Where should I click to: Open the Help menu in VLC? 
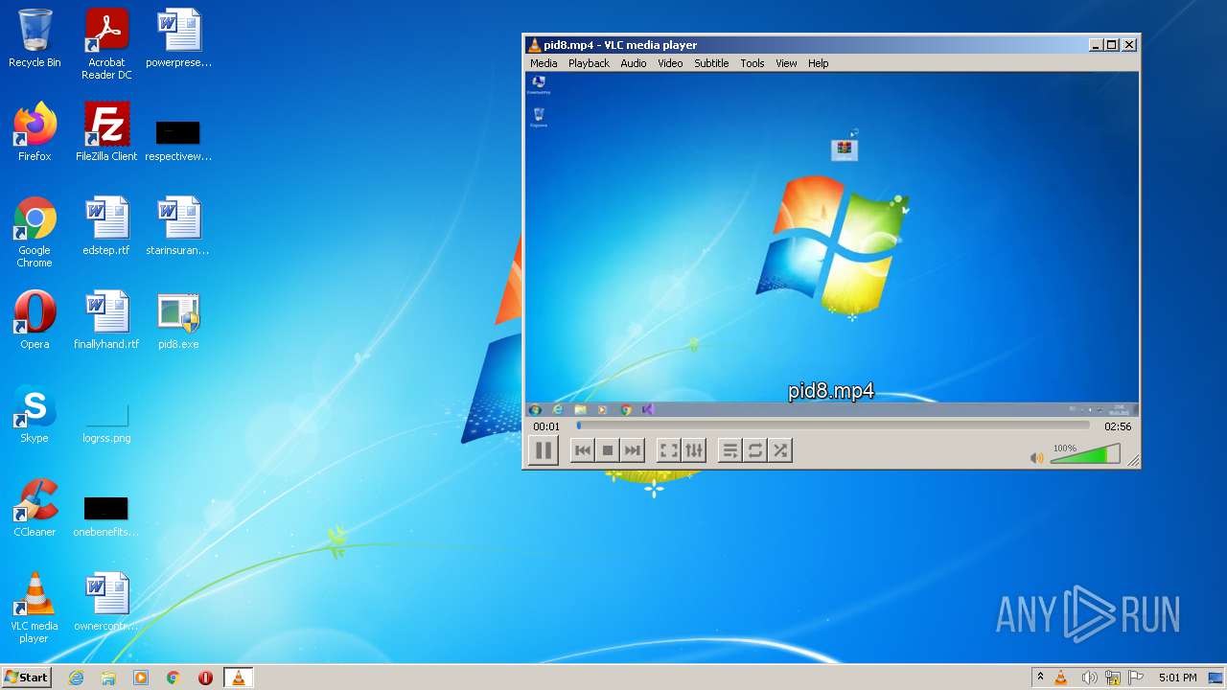[818, 63]
